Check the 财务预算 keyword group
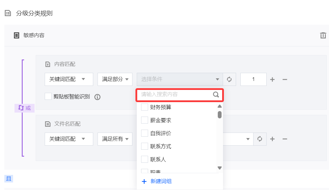Image resolution: width=329 pixels, height=190 pixels. coord(145,107)
